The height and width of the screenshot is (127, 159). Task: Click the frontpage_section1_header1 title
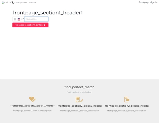[x=47, y=13]
